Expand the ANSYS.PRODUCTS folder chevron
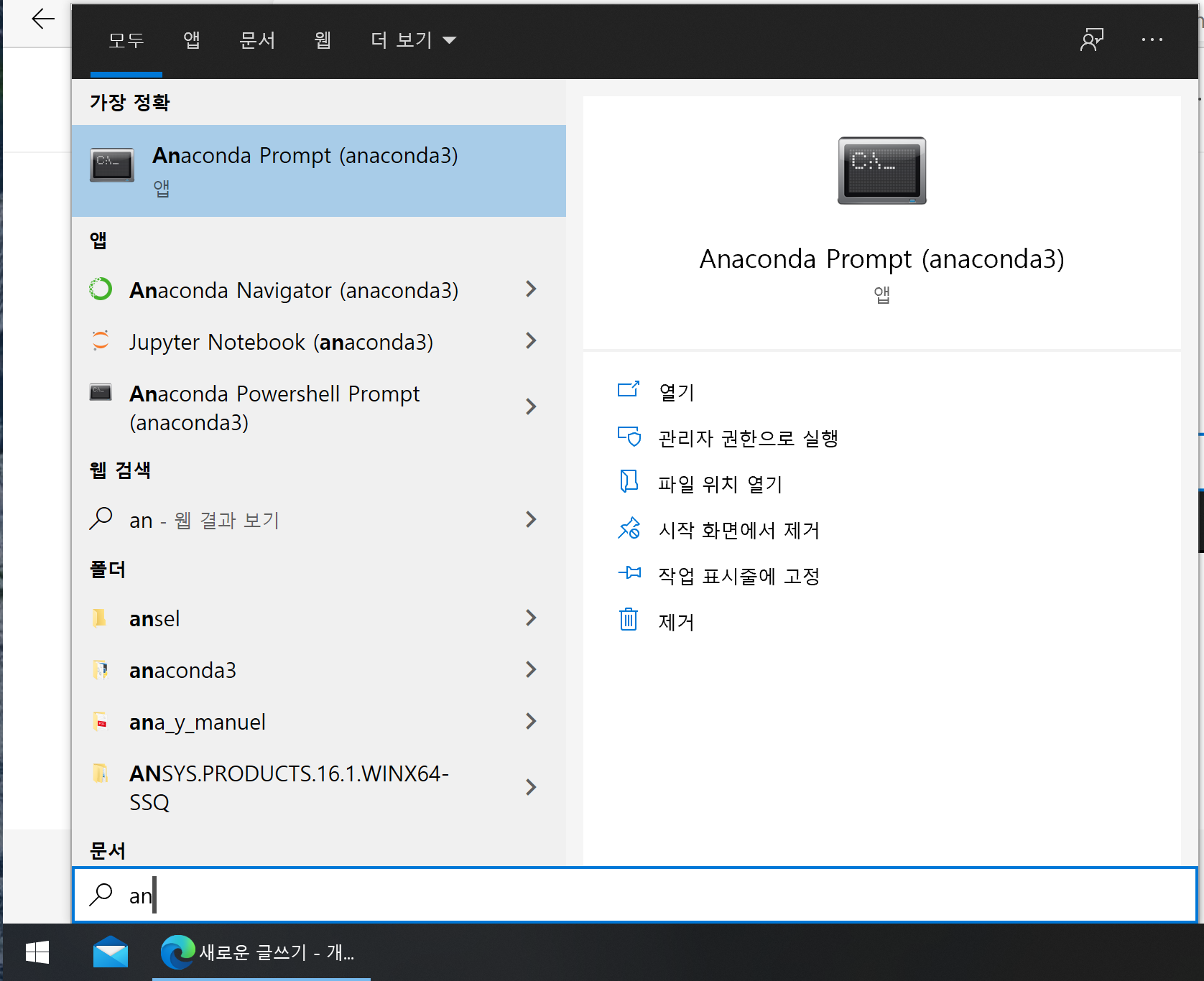This screenshot has height=981, width=1204. pyautogui.click(x=531, y=787)
